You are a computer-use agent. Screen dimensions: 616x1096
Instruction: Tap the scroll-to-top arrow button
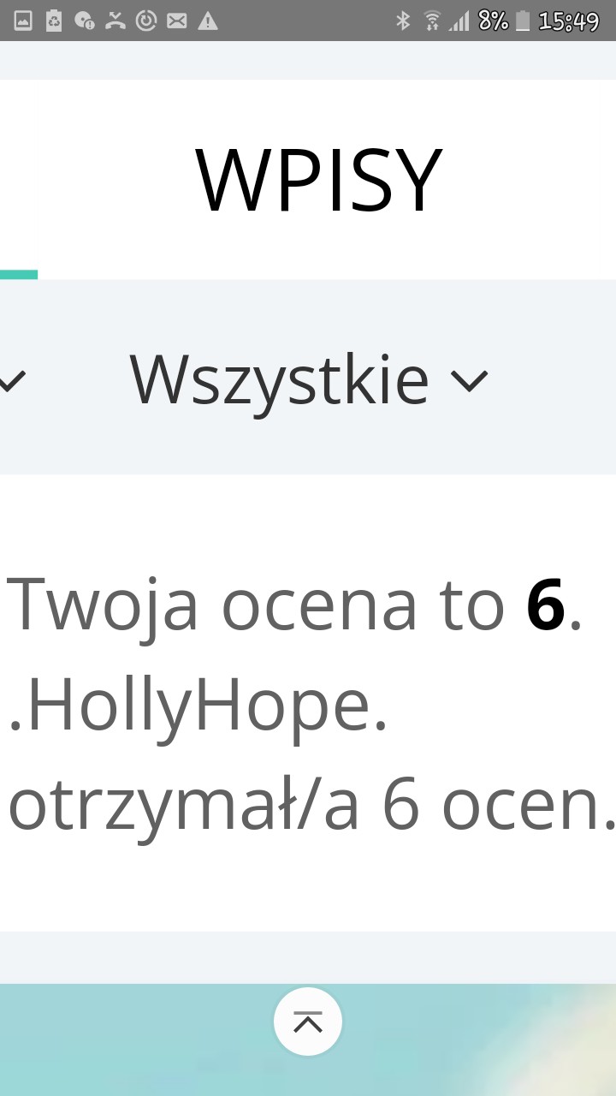coord(308,1022)
